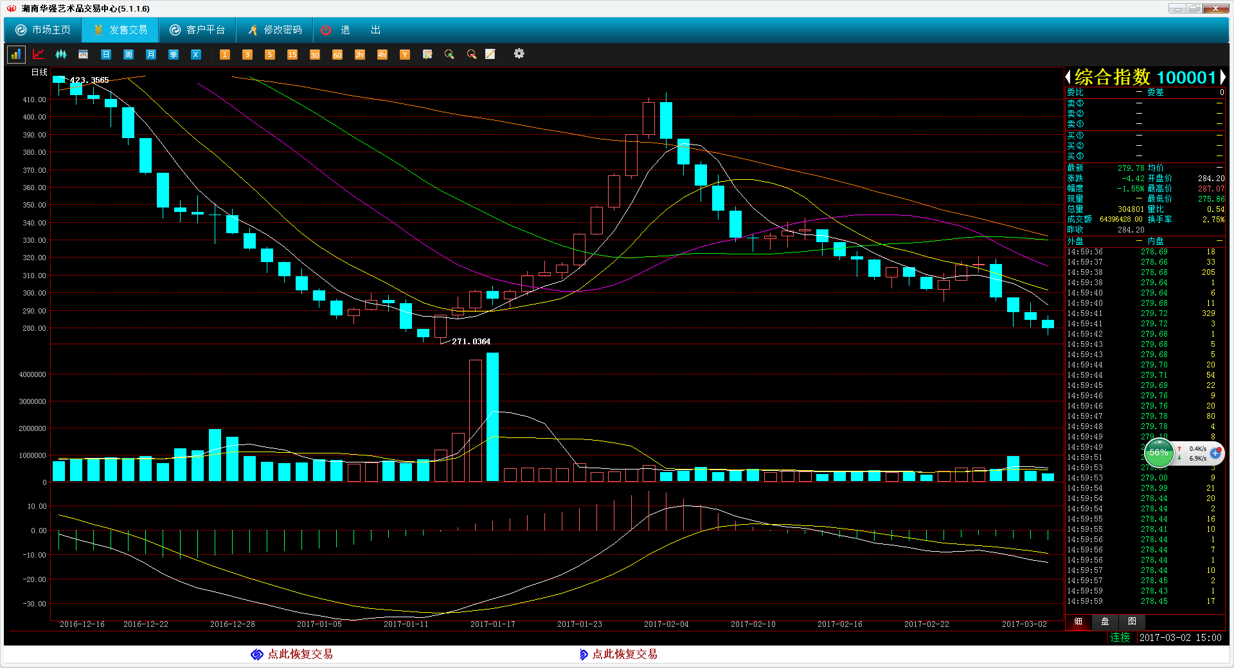Go to previous index with left arrow
The image size is (1234, 668).
(1068, 77)
